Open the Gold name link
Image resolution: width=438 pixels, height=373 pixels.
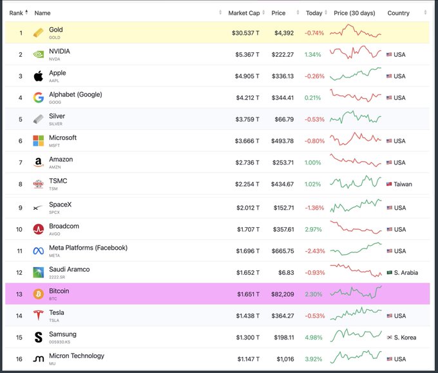click(x=56, y=30)
